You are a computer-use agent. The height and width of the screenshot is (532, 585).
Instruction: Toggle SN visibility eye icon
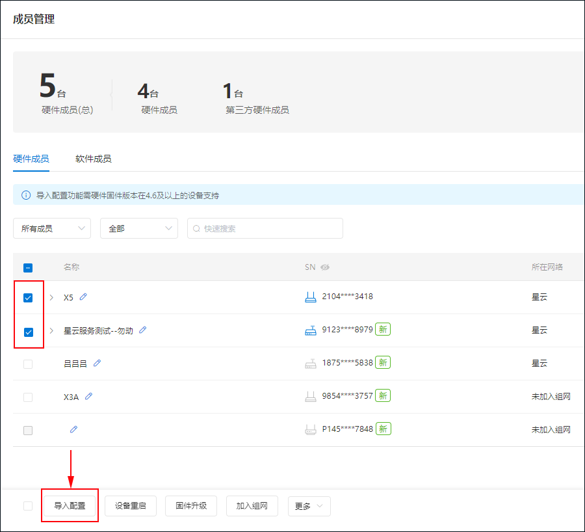click(325, 267)
